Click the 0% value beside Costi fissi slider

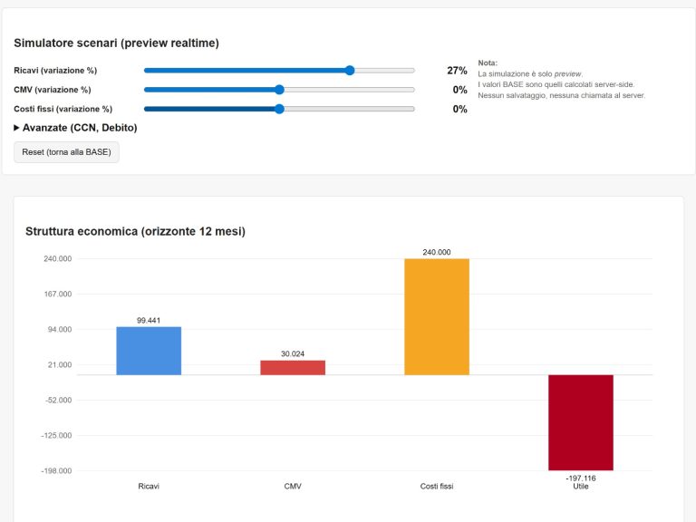click(459, 109)
